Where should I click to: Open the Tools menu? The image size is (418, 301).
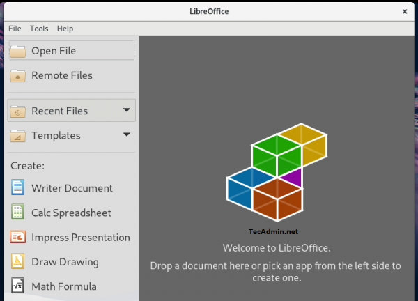pos(39,29)
